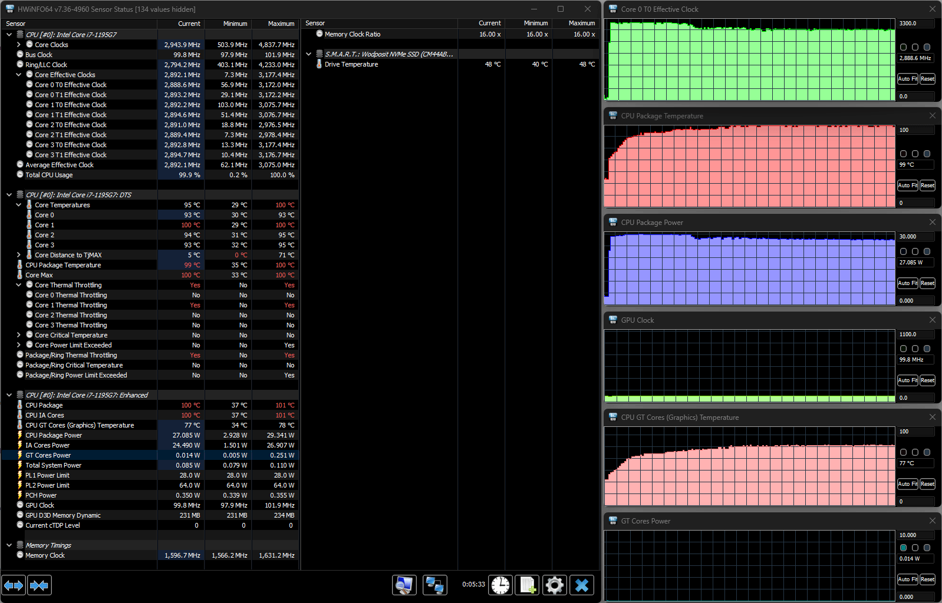
Task: Open sensor settings via the gear icon
Action: (554, 585)
